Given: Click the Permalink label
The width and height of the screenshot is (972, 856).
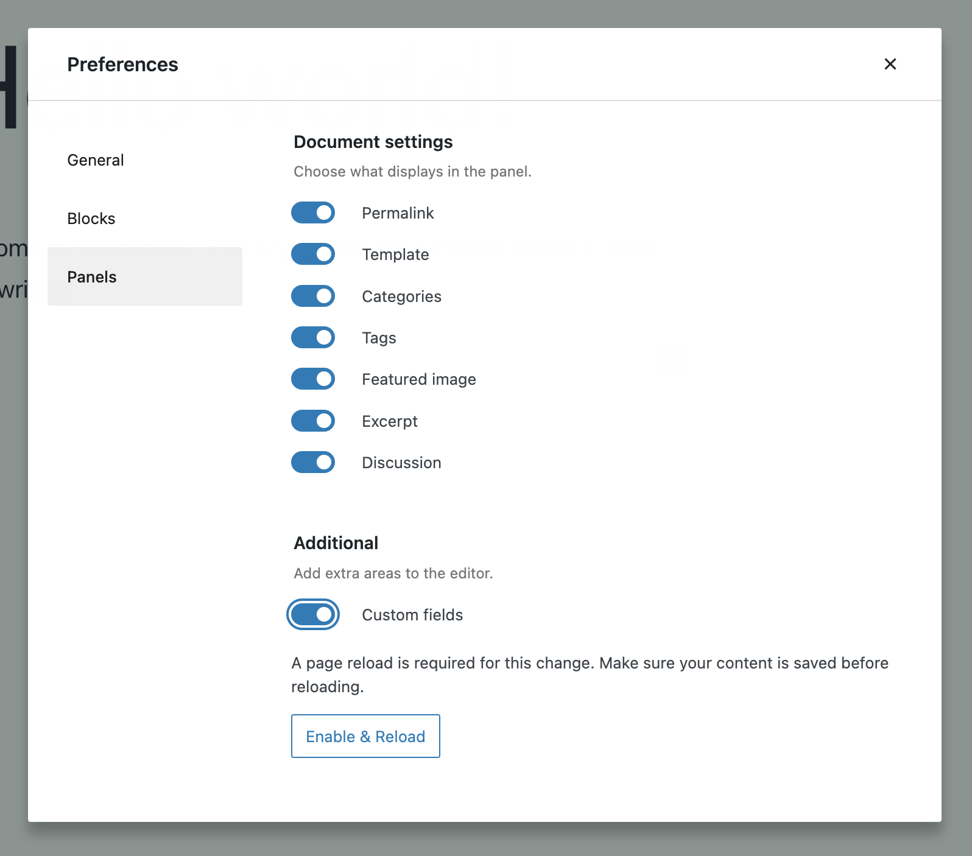Looking at the screenshot, I should tap(398, 213).
